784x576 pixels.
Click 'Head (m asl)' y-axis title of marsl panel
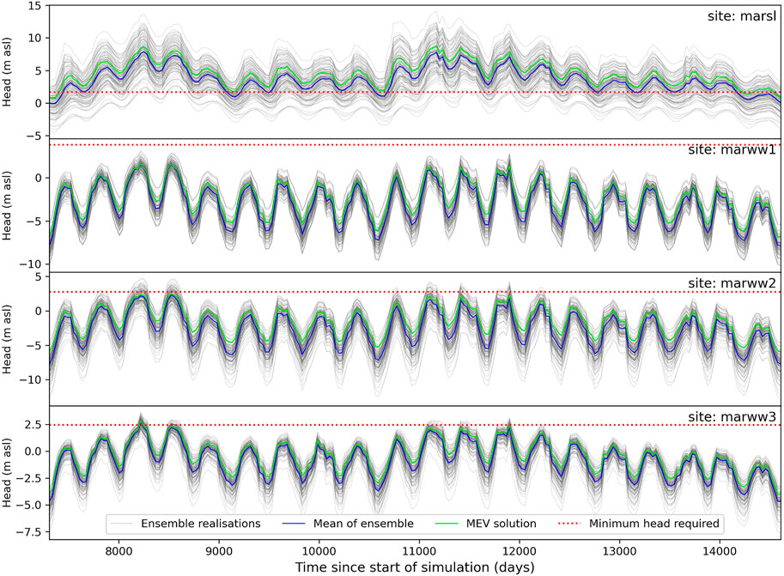tap(7, 72)
